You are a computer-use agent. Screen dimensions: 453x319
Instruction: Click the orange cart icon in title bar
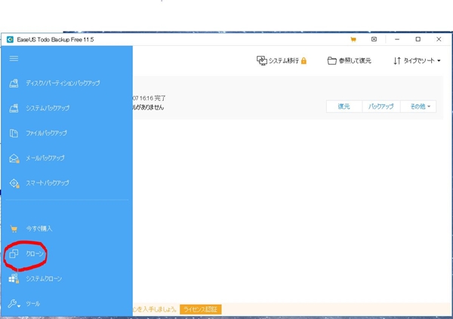coord(353,39)
